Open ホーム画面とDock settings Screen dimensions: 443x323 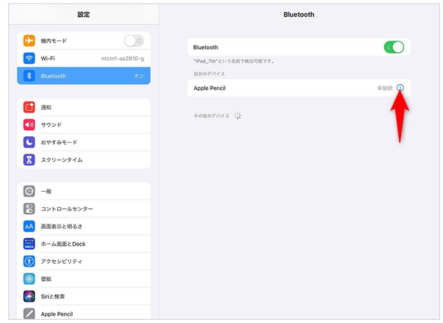pyautogui.click(x=84, y=244)
